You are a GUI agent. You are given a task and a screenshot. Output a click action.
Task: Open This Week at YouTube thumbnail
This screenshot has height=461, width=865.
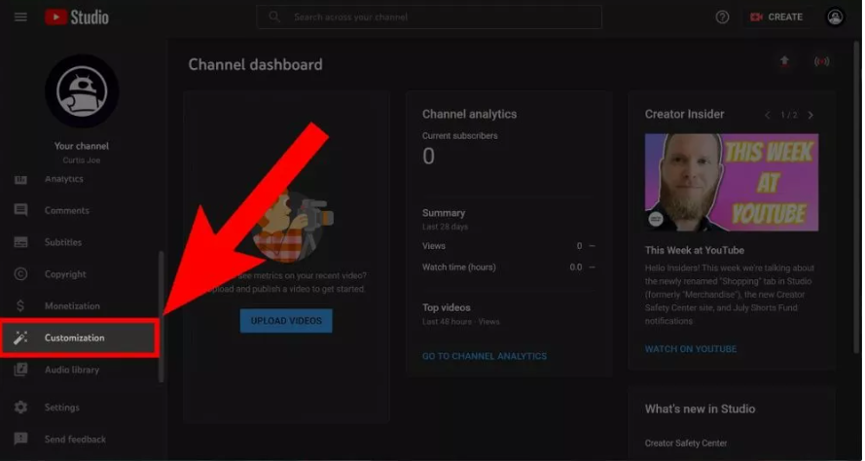(x=732, y=182)
